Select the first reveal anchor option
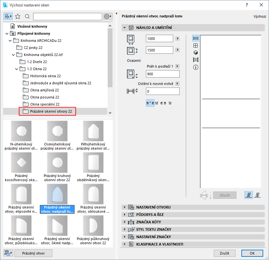The image size is (269, 260). (x=150, y=103)
